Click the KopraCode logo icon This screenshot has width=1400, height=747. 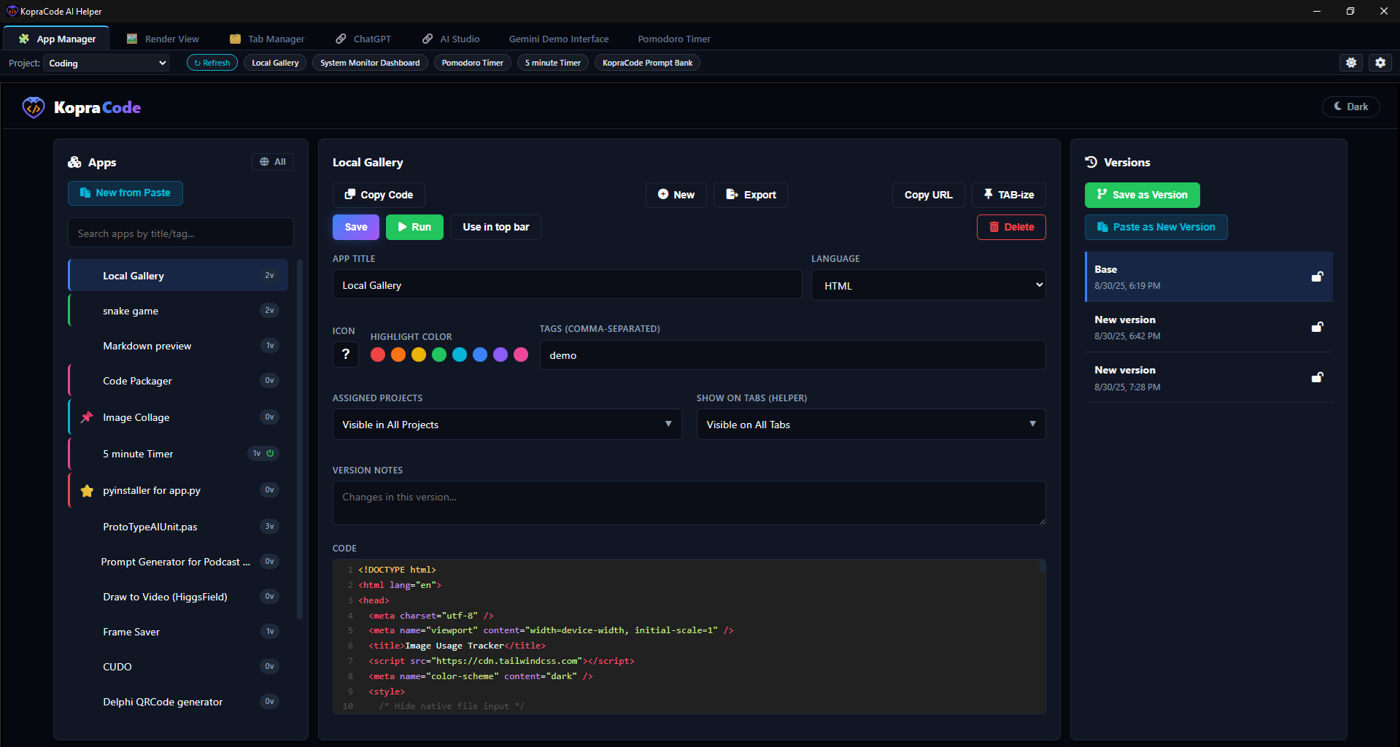click(x=34, y=107)
